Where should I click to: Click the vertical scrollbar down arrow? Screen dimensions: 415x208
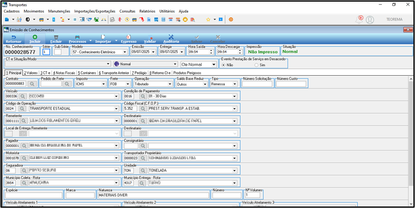click(411, 204)
